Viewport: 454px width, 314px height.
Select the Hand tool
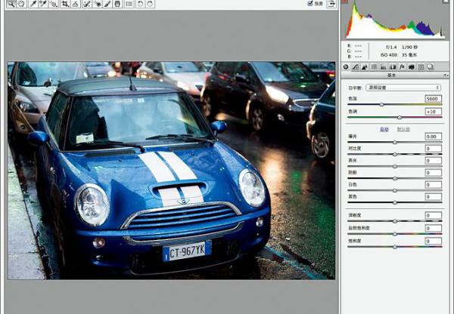pyautogui.click(x=22, y=4)
